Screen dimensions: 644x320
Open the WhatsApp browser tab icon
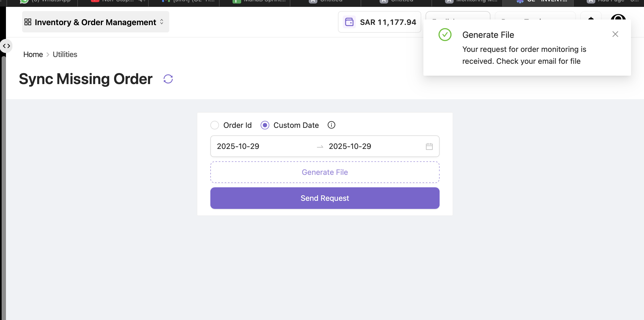pos(24,1)
